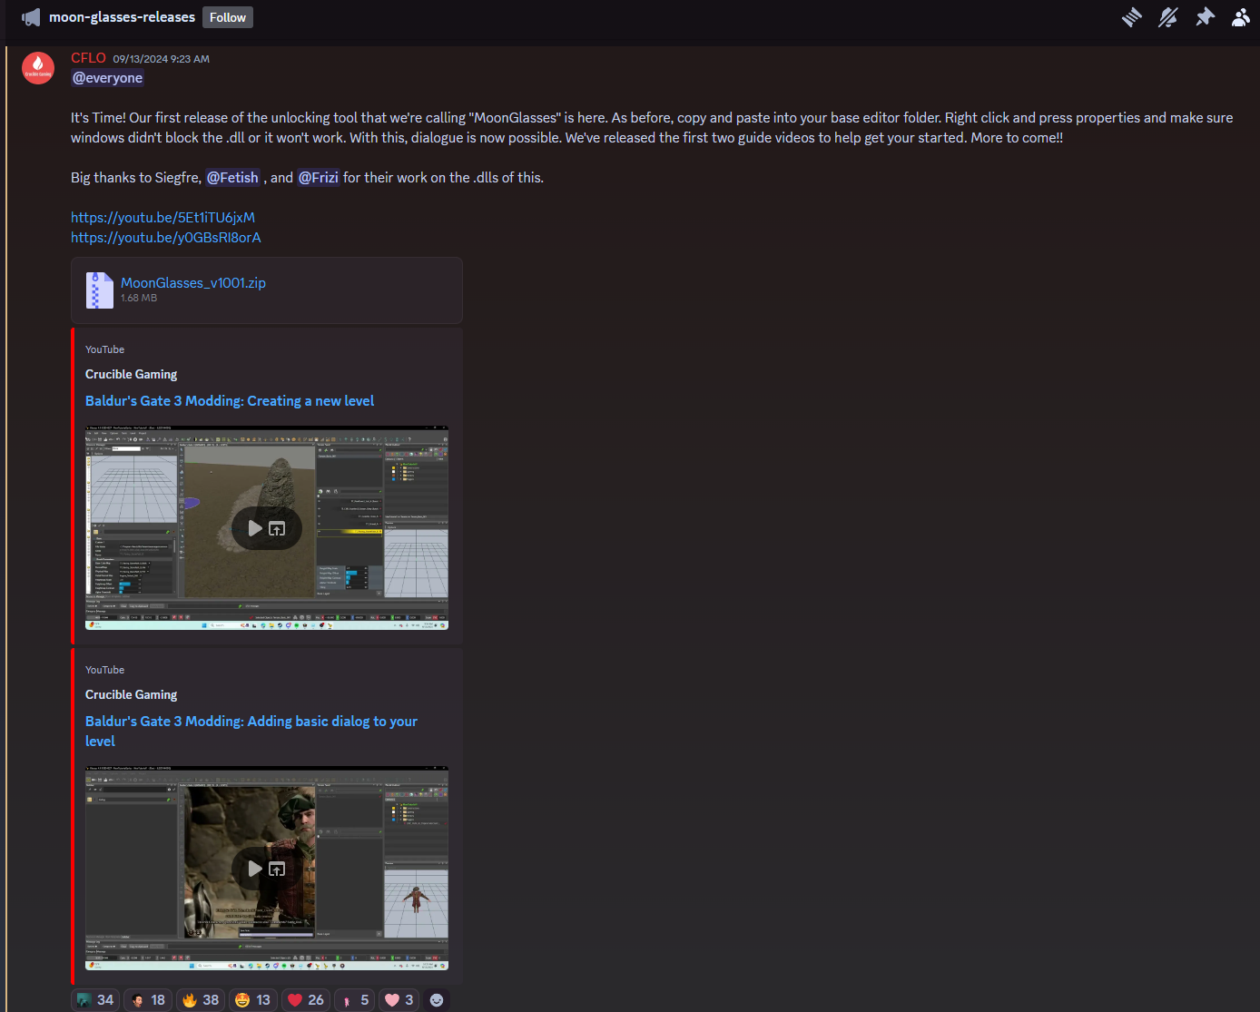Toggle the reaction with count 5

point(354,1000)
